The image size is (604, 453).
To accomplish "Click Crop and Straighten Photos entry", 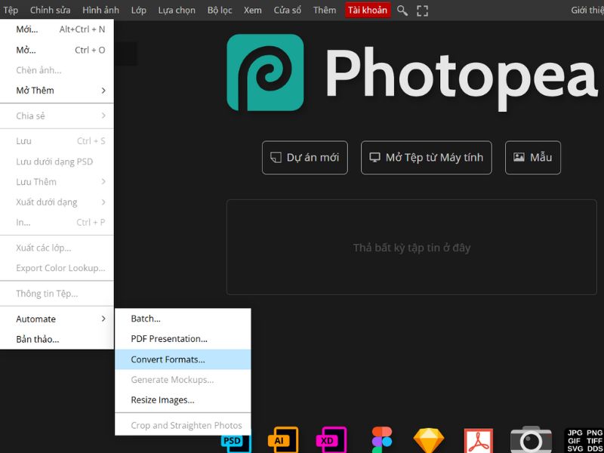I will pyautogui.click(x=183, y=425).
